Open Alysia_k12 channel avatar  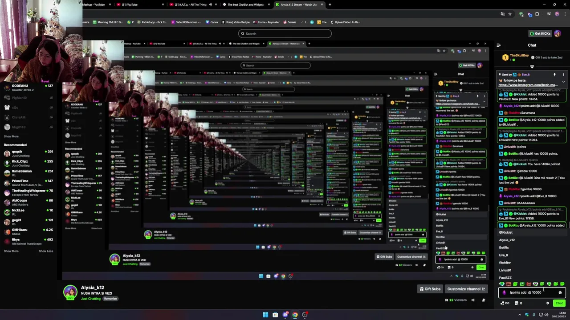click(70, 292)
